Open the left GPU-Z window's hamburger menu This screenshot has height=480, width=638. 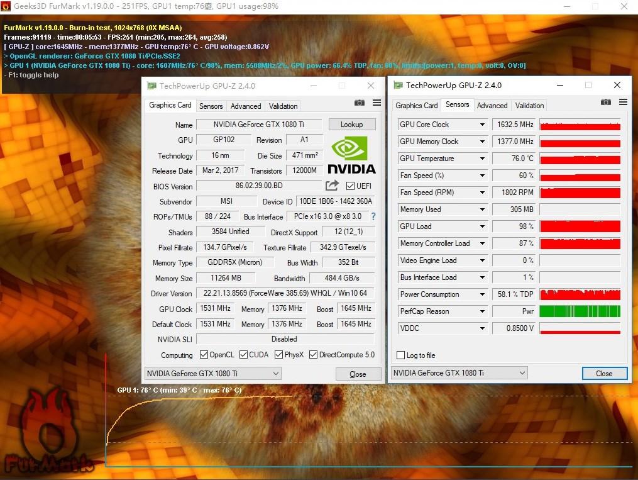pos(377,102)
